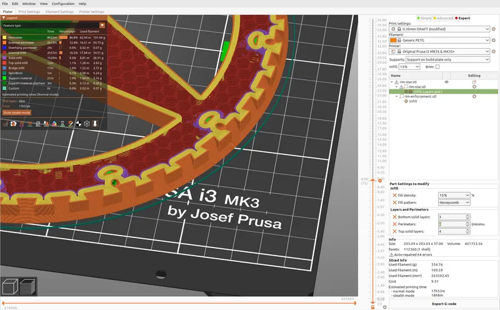Switch to Printer Settings tab
This screenshot has width=500, height=310.
click(91, 12)
